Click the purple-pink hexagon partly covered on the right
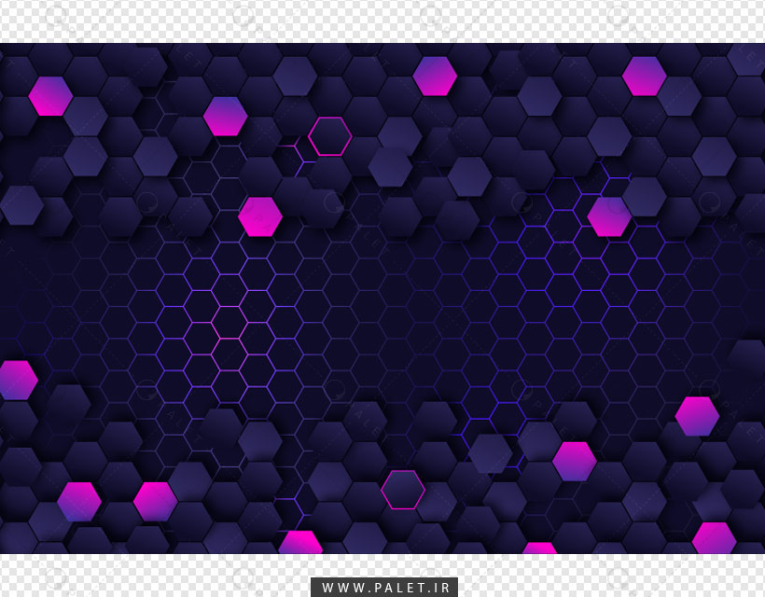765x597 pixels. pyautogui.click(x=609, y=216)
